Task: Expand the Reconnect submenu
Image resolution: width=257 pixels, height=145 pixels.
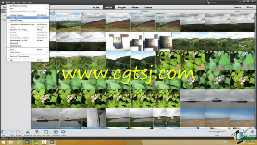Action: click(28, 43)
